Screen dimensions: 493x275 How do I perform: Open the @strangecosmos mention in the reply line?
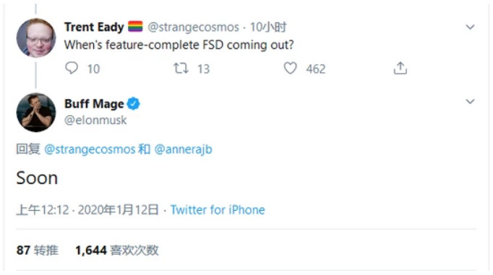tap(90, 149)
